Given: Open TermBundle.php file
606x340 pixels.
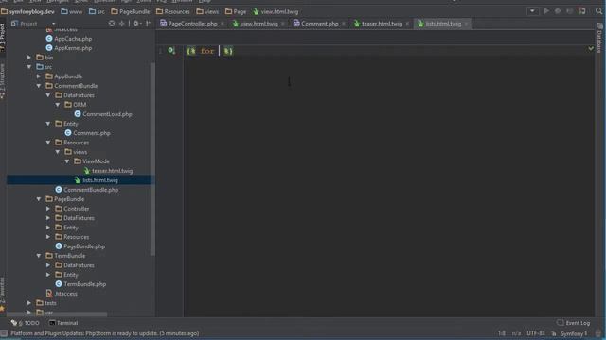Looking at the screenshot, I should pos(84,284).
